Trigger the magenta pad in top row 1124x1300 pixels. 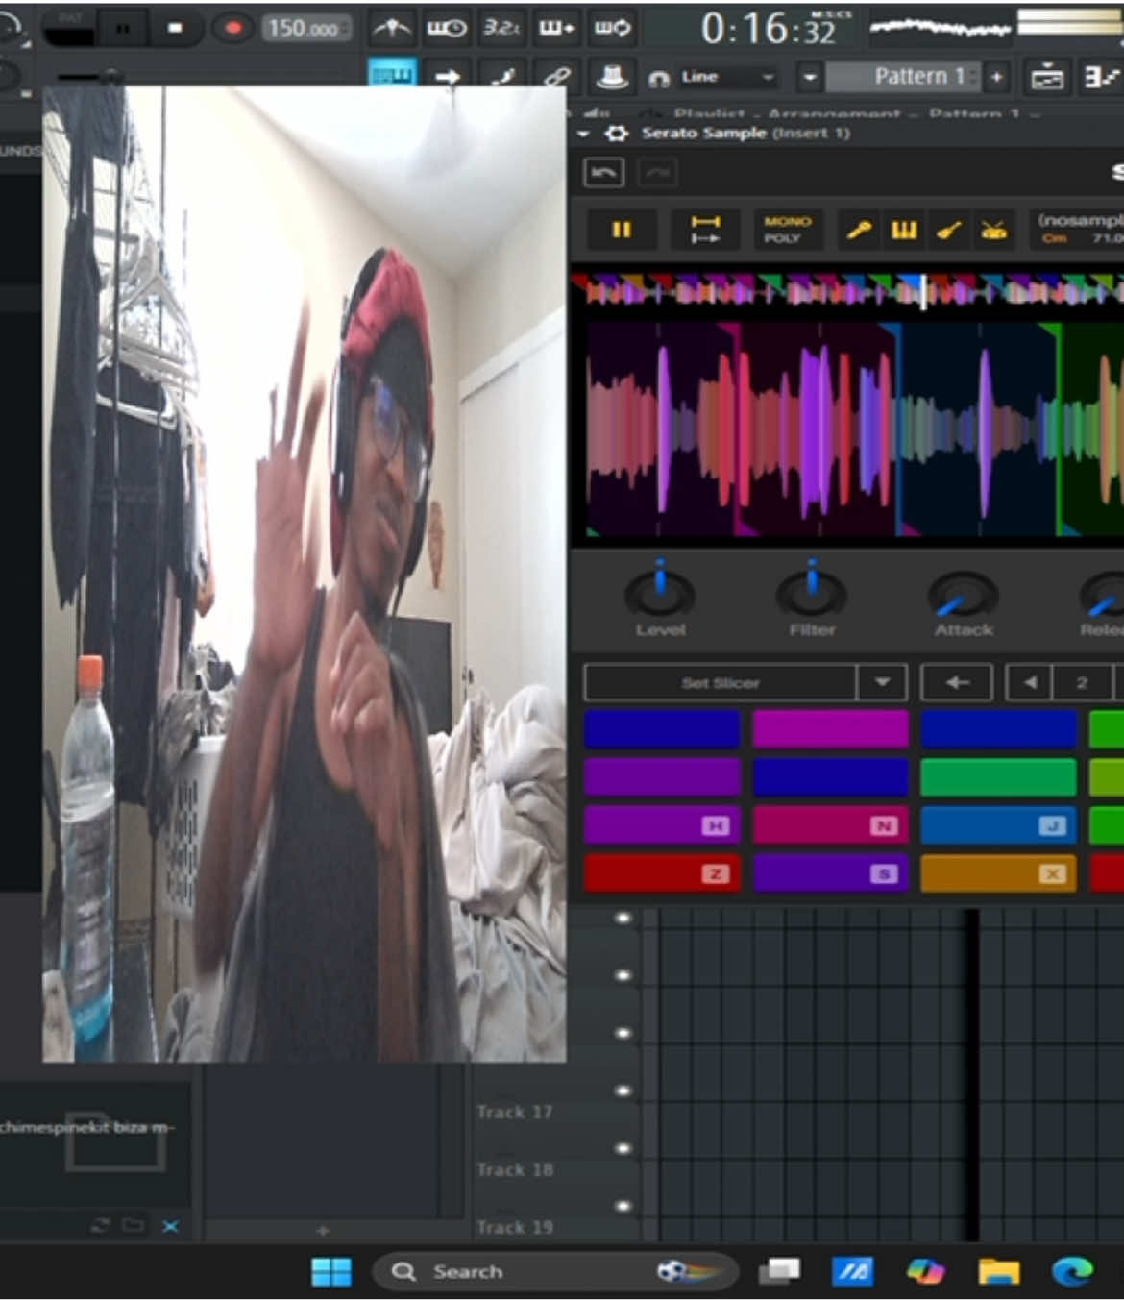pyautogui.click(x=830, y=729)
